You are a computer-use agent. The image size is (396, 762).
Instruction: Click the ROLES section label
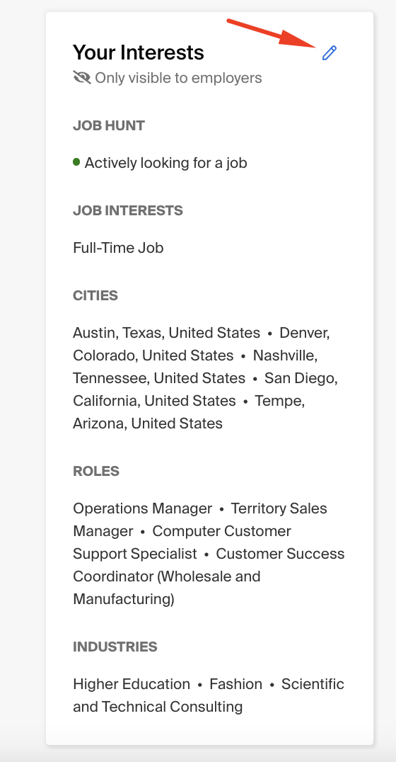[x=96, y=471]
